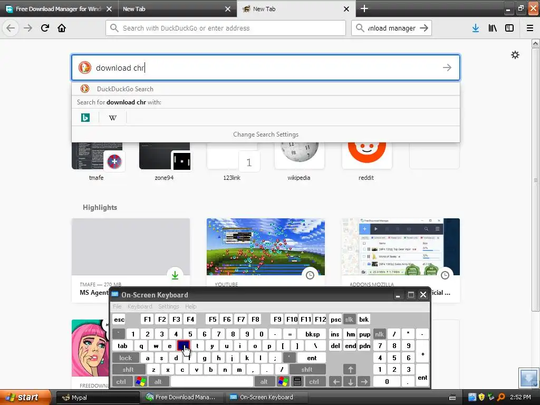Click the esc key on On-Screen Keyboard
Screen dimensions: 540x405
pos(119,319)
